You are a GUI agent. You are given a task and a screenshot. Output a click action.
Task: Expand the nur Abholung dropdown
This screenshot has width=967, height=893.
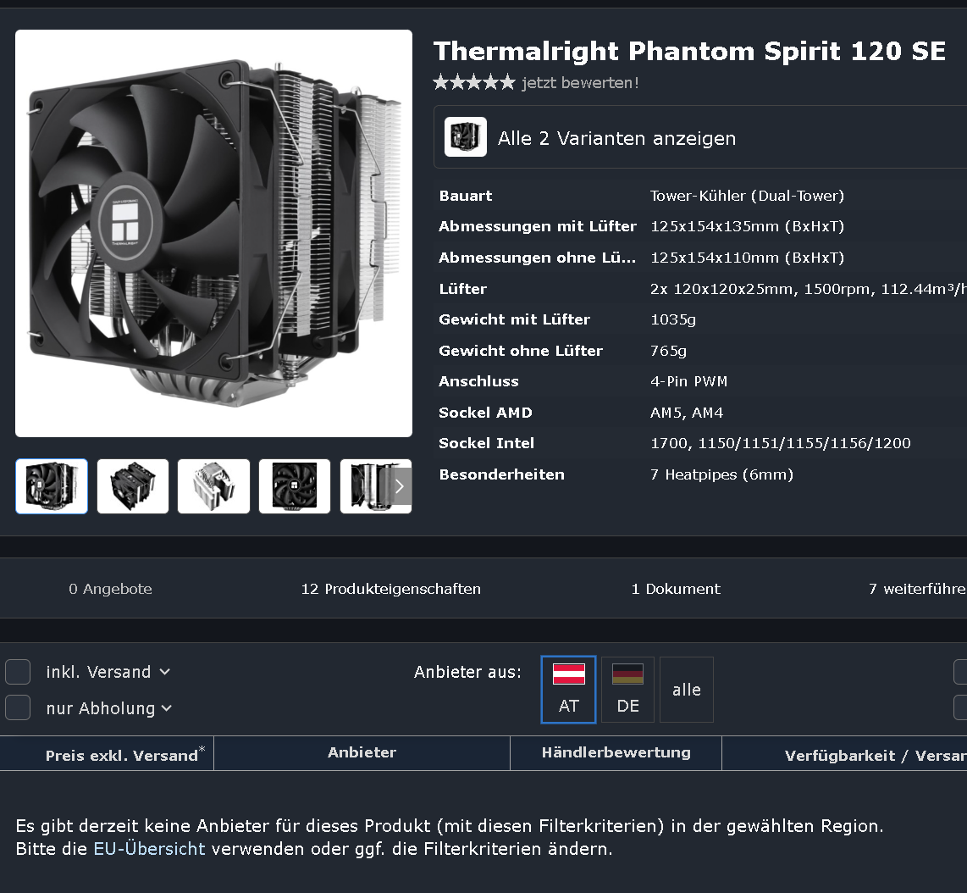[x=109, y=707]
